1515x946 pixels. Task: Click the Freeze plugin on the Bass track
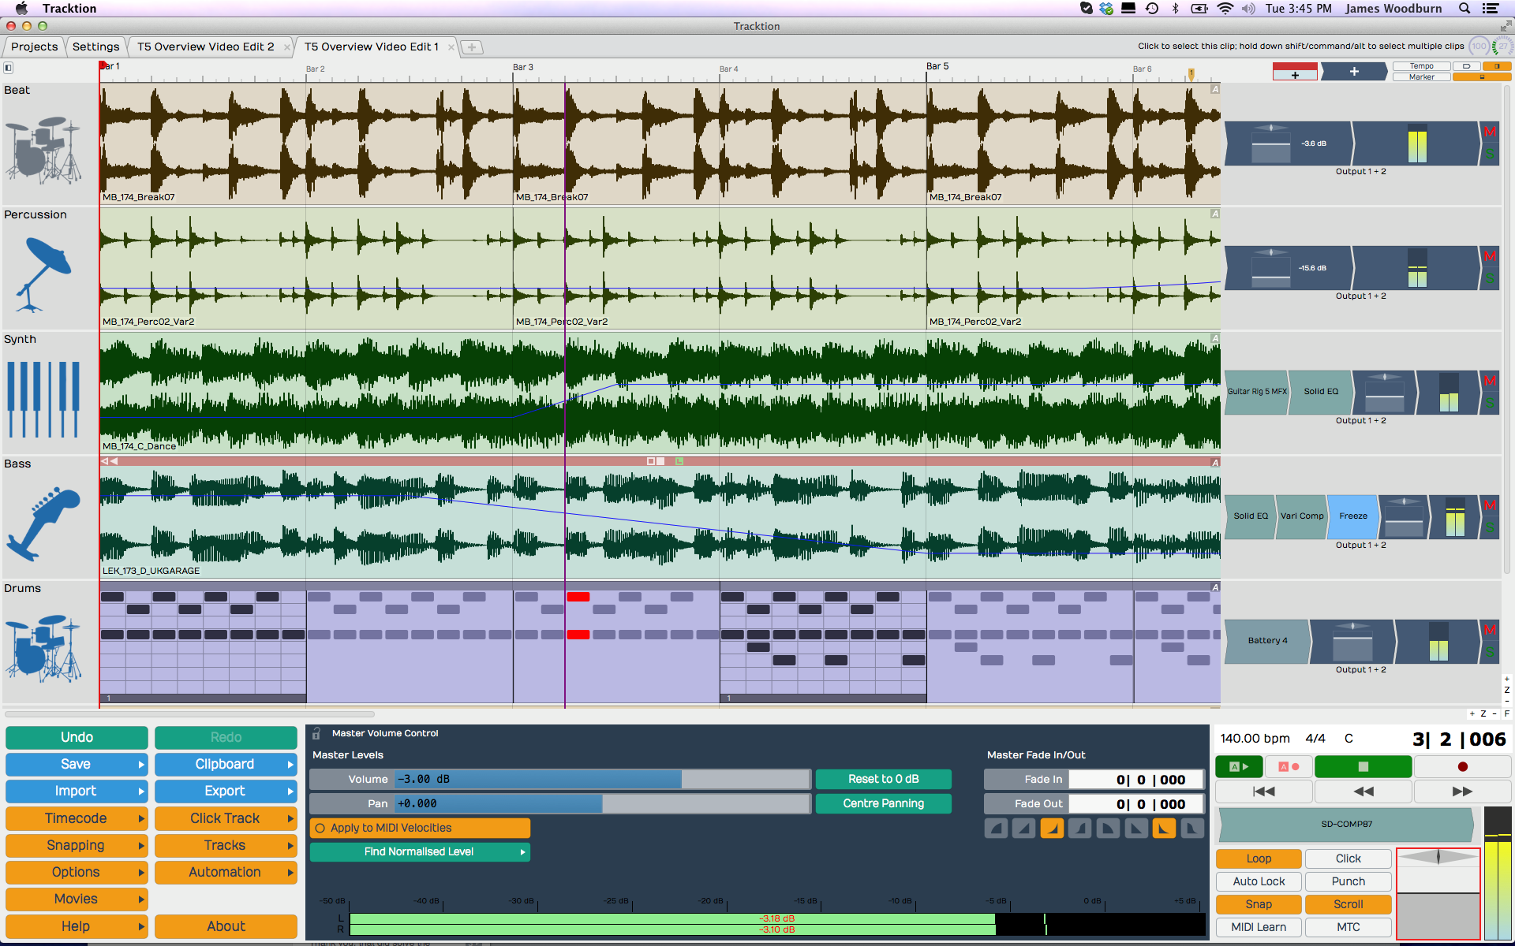[x=1352, y=516]
